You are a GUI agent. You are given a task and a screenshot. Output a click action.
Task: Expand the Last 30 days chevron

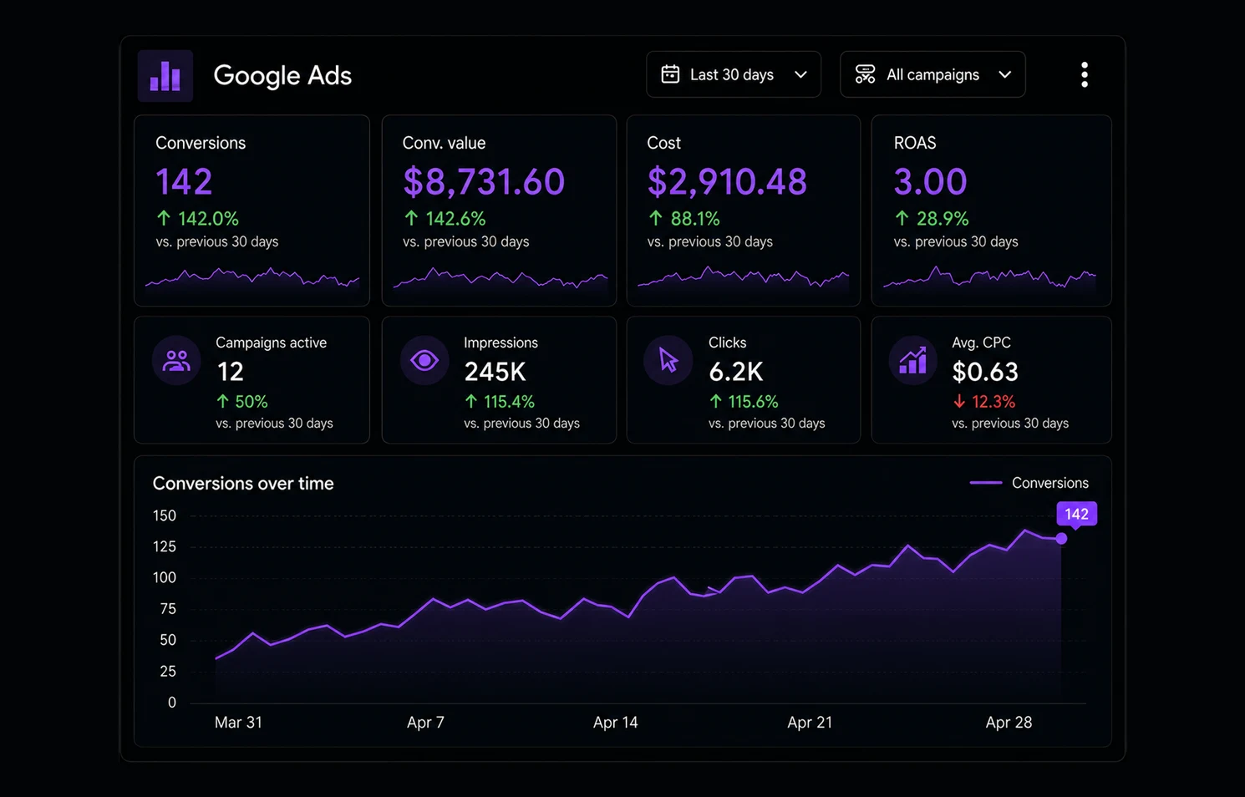[x=800, y=74]
